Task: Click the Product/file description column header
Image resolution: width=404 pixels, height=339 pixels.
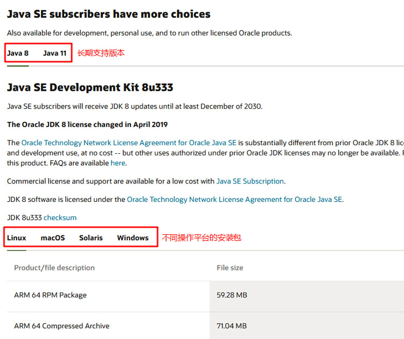Action: pyautogui.click(x=54, y=268)
